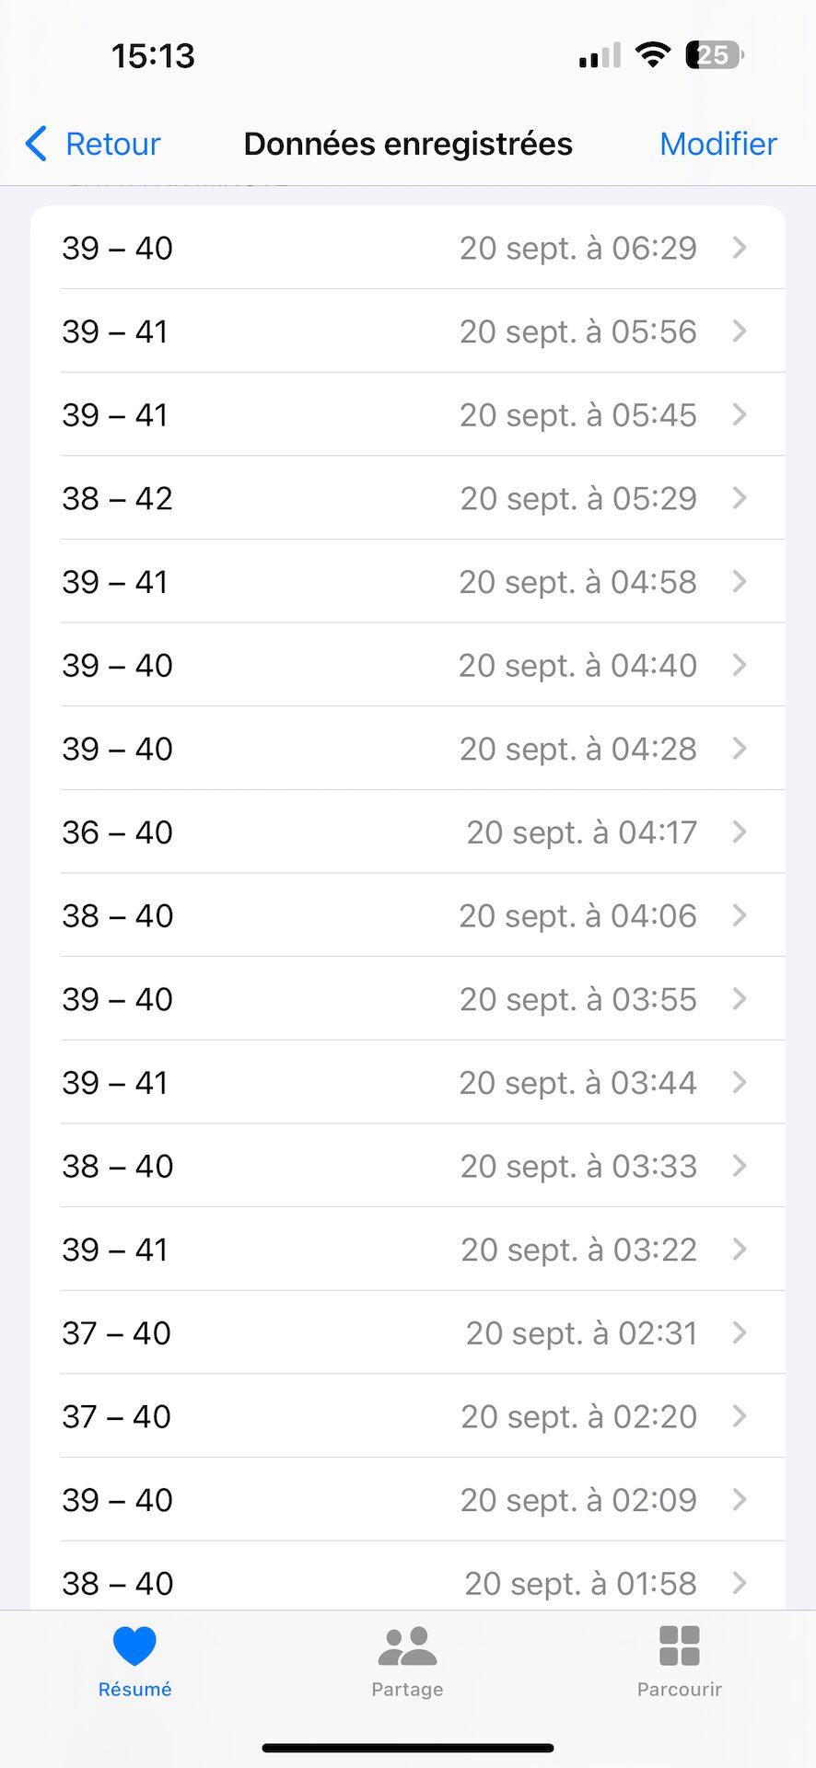
Task: Select the 38 – 42 data row
Action: (407, 498)
